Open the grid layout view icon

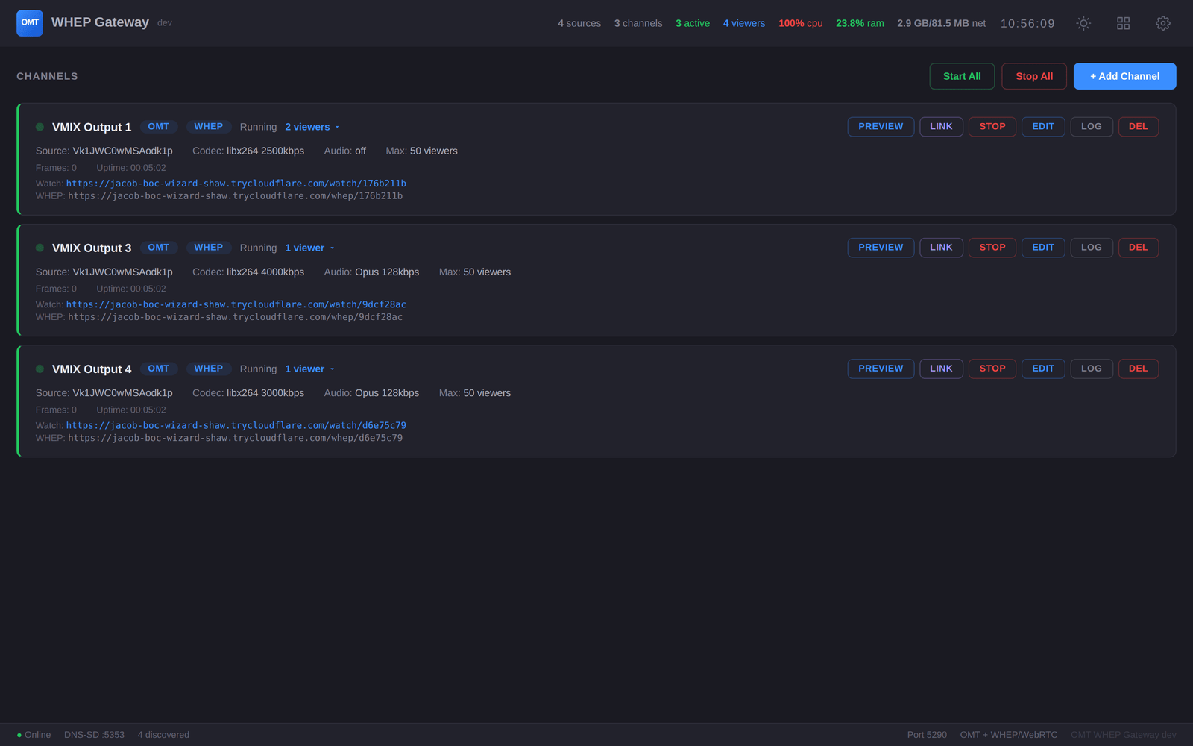tap(1123, 23)
